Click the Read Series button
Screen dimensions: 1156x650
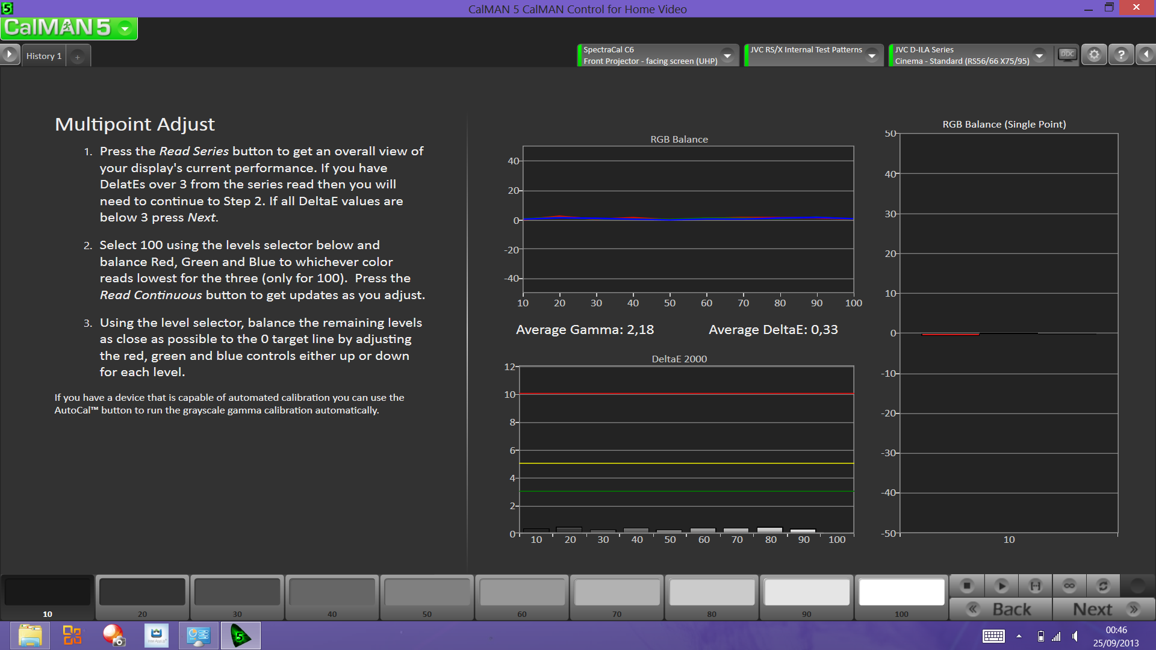click(x=1036, y=585)
